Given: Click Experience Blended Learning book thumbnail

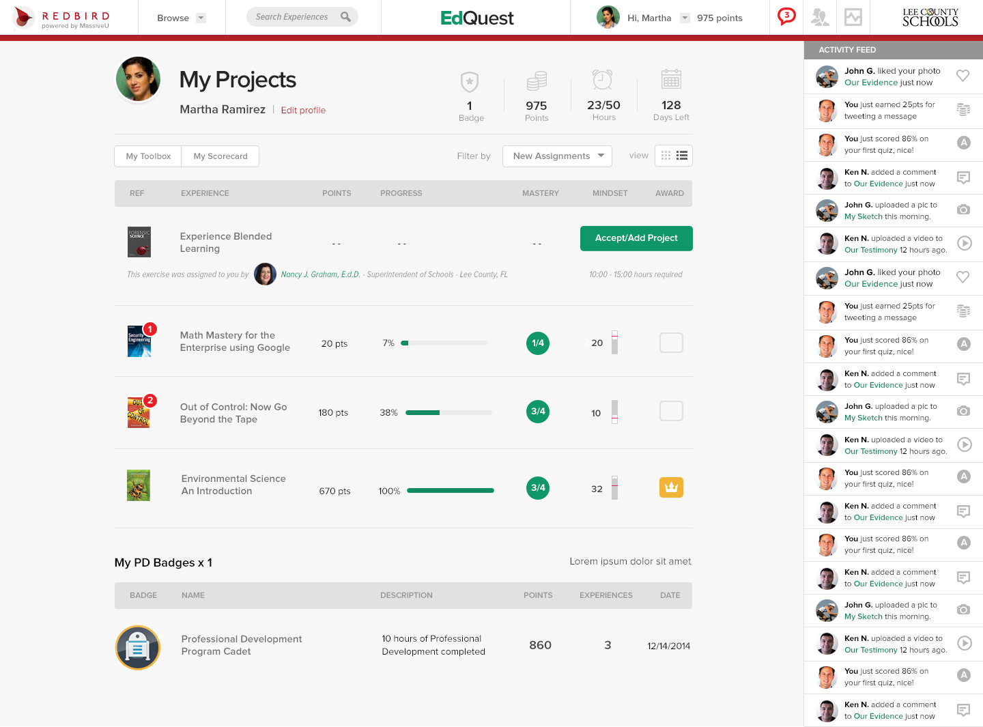Looking at the screenshot, I should 139,242.
